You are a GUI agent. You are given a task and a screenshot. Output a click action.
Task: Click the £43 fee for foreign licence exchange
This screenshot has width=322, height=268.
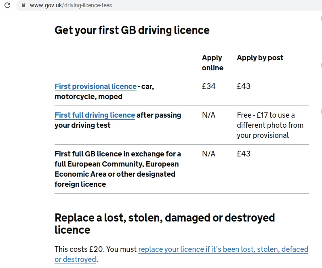[x=244, y=154]
